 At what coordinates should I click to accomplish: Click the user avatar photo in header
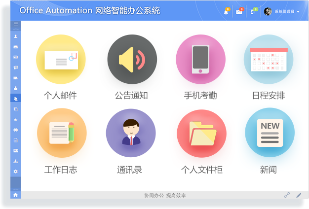[x=268, y=12]
